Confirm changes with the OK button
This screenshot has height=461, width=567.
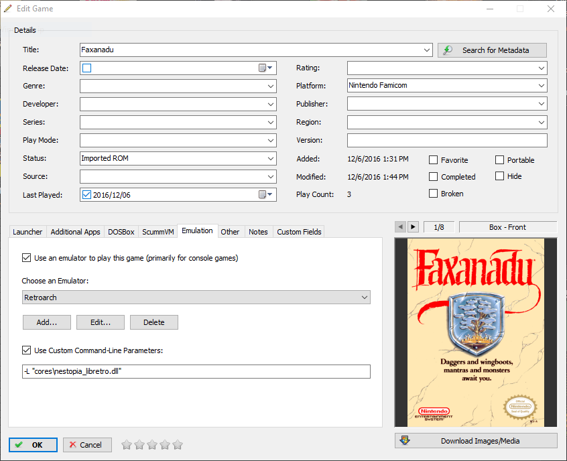click(33, 445)
